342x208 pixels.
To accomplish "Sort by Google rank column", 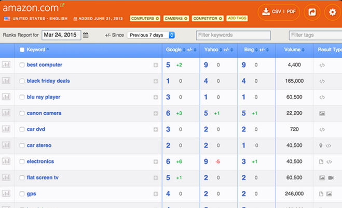I will point(175,50).
